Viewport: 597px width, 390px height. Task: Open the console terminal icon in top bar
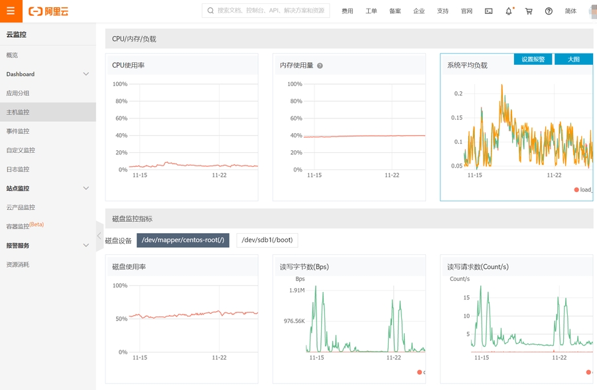tap(488, 11)
